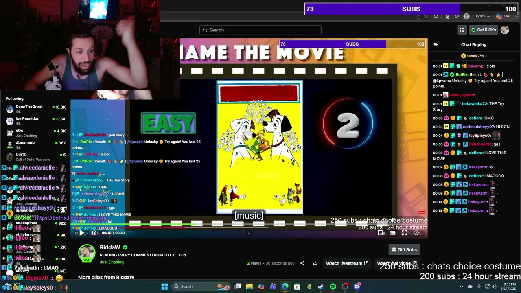Enter fullscreen on the video player

[404, 233]
